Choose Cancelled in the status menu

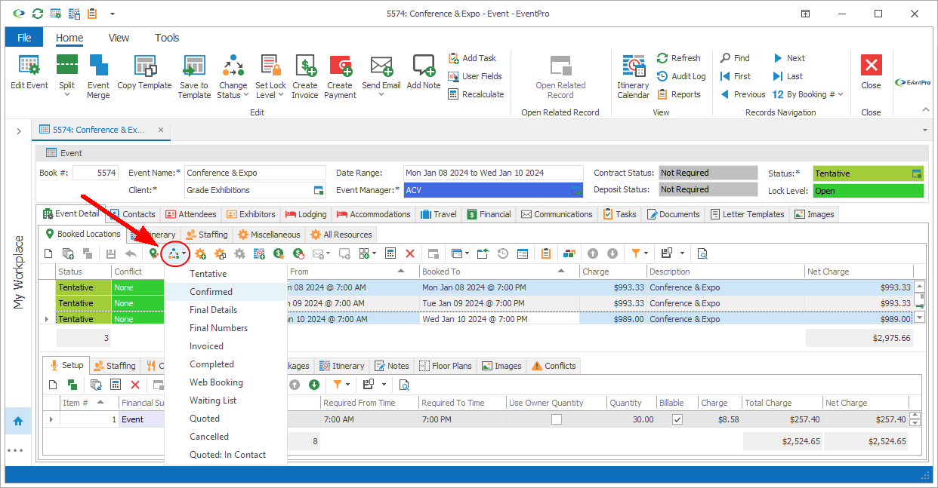[227, 437]
